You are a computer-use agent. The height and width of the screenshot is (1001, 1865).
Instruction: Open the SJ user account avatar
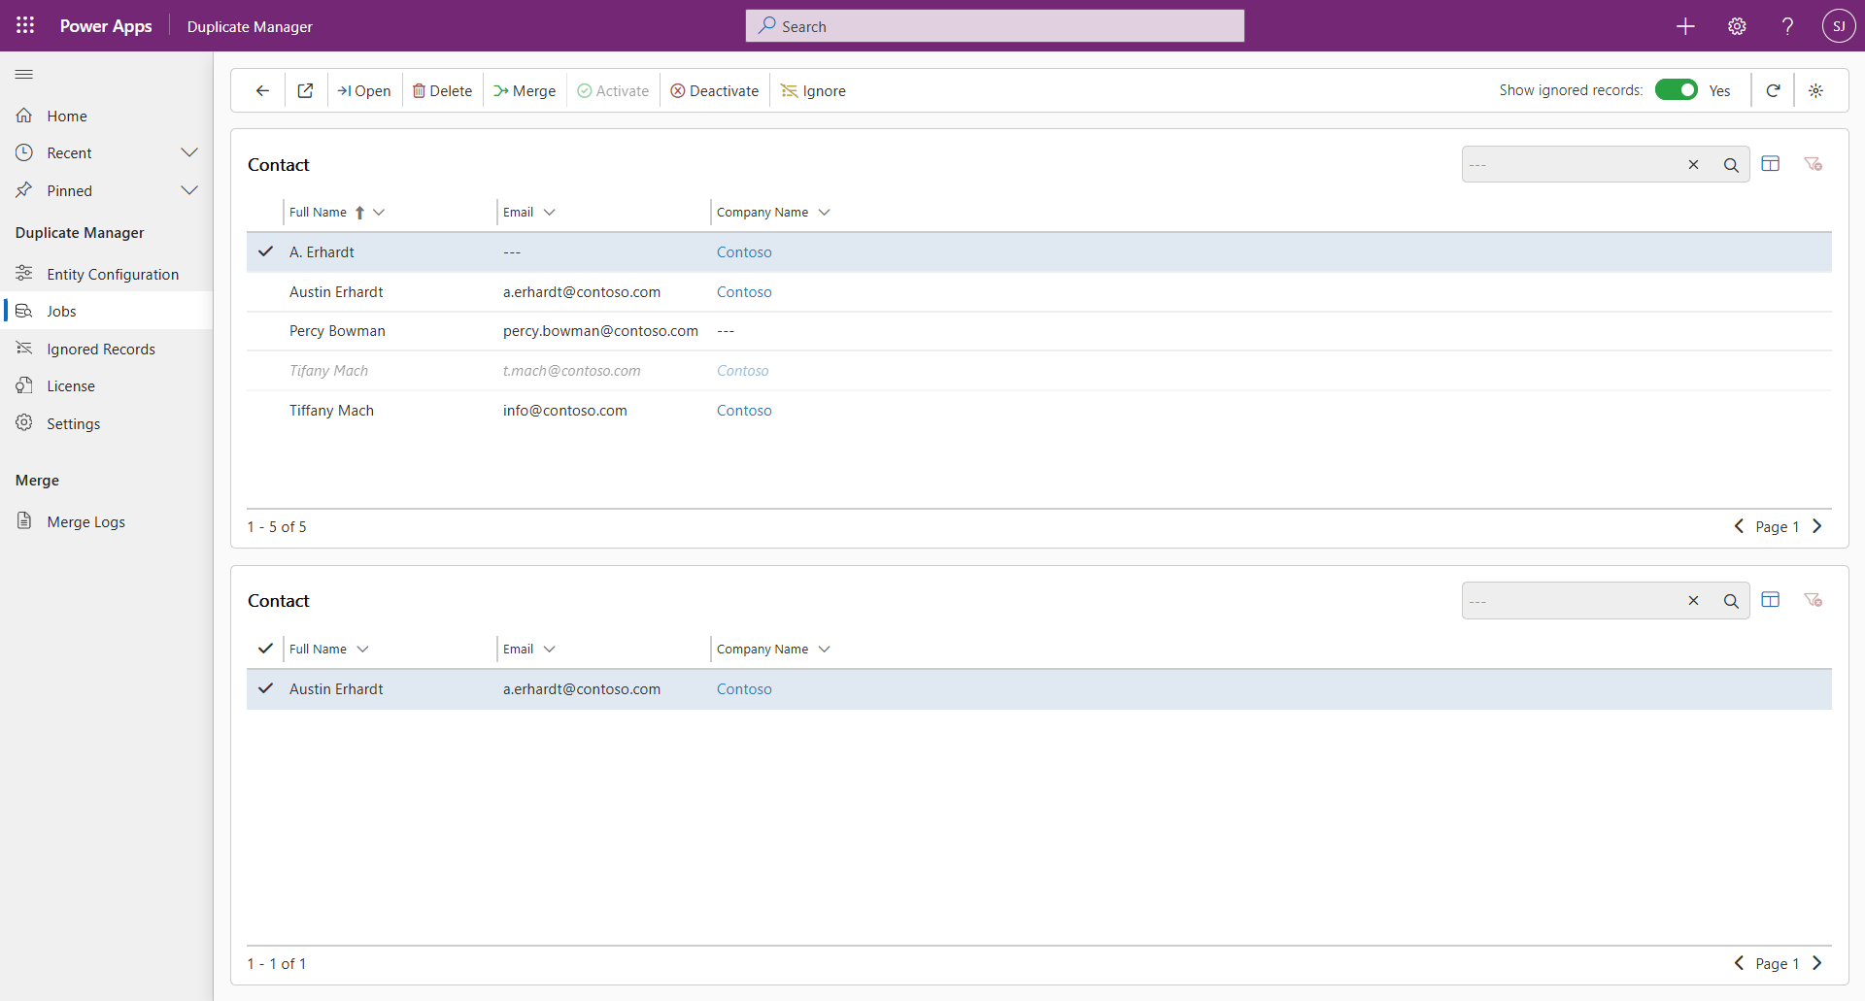click(1839, 26)
